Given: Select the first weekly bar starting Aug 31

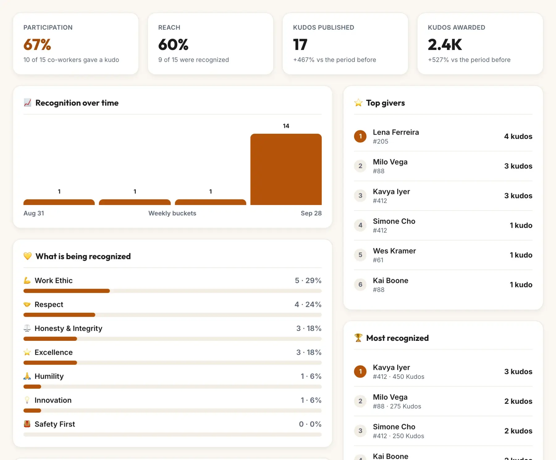Looking at the screenshot, I should (59, 202).
